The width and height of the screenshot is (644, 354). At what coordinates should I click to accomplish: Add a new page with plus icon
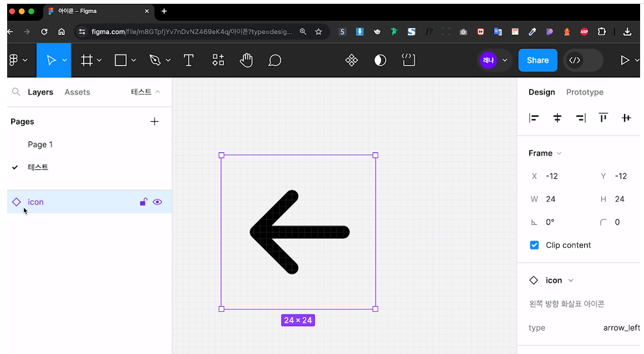(x=155, y=121)
